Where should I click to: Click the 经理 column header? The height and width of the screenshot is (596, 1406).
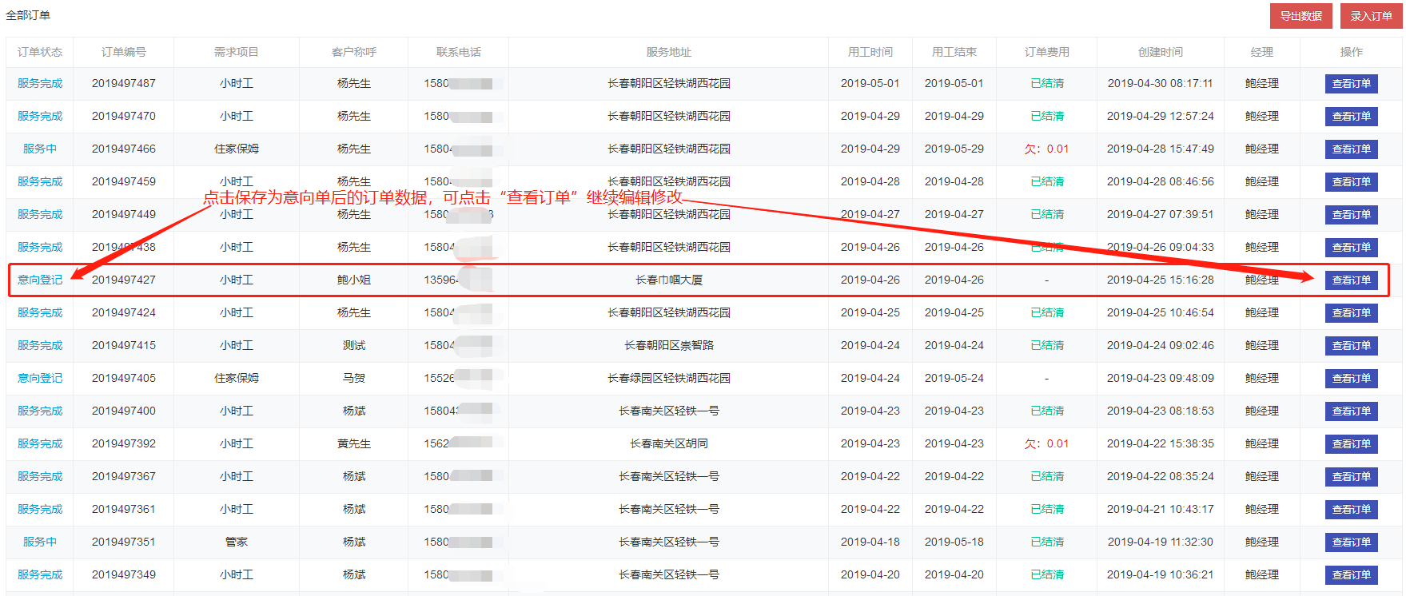[x=1262, y=52]
